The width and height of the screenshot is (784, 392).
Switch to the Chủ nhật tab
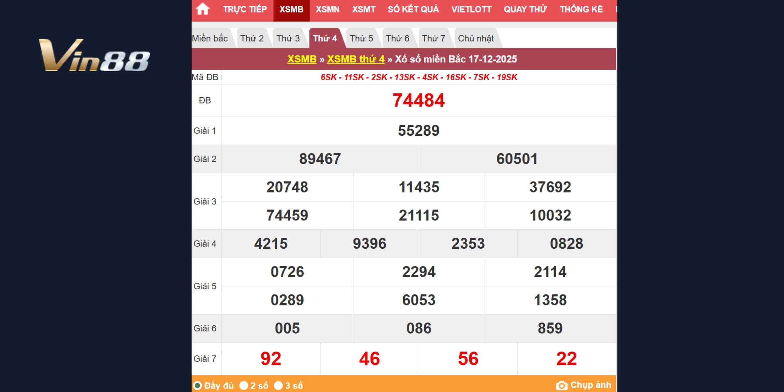click(476, 38)
